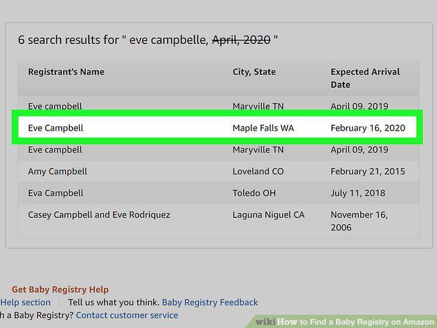Click the Get Baby Registry Help heading
The height and width of the screenshot is (328, 437).
pos(60,290)
